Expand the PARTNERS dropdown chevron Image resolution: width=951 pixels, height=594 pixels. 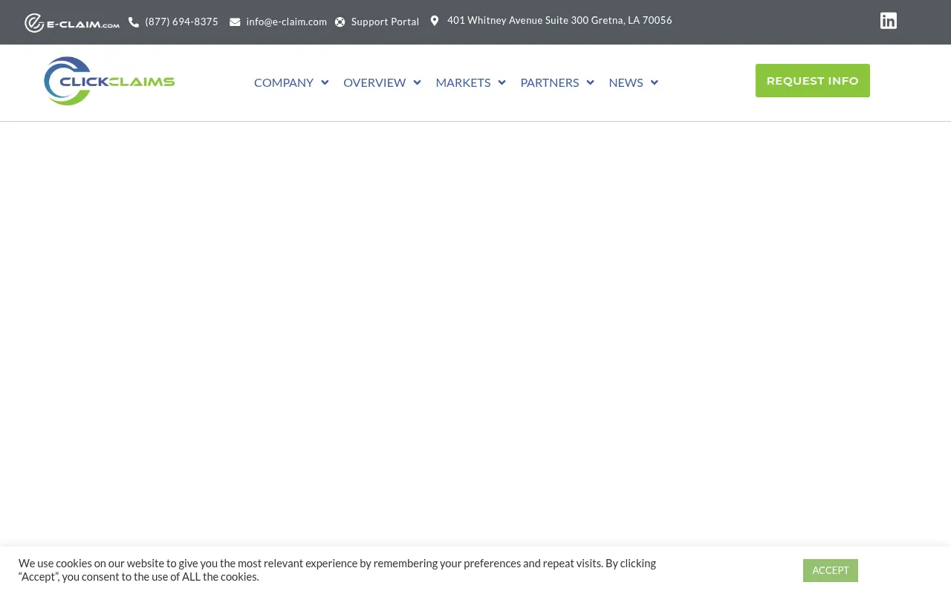590,82
